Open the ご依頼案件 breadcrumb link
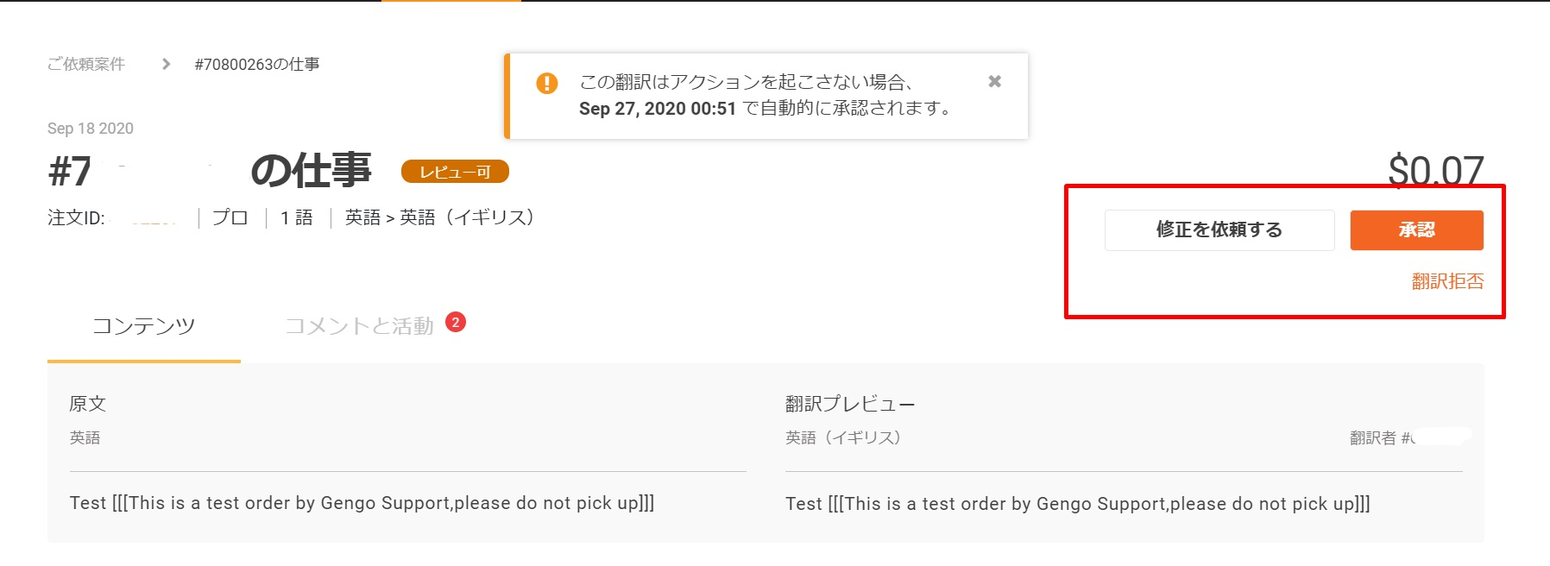 coord(86,64)
